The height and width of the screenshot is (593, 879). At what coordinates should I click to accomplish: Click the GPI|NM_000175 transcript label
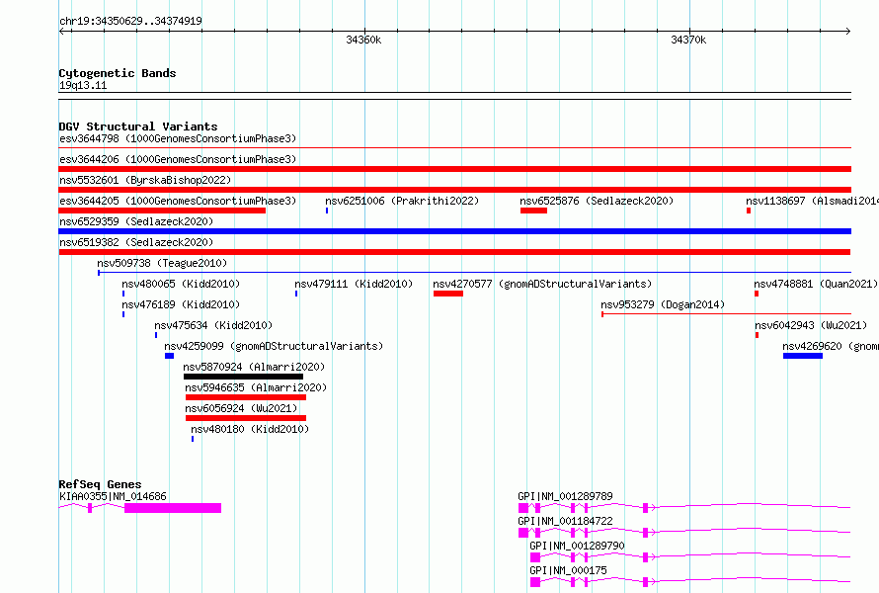click(x=568, y=570)
